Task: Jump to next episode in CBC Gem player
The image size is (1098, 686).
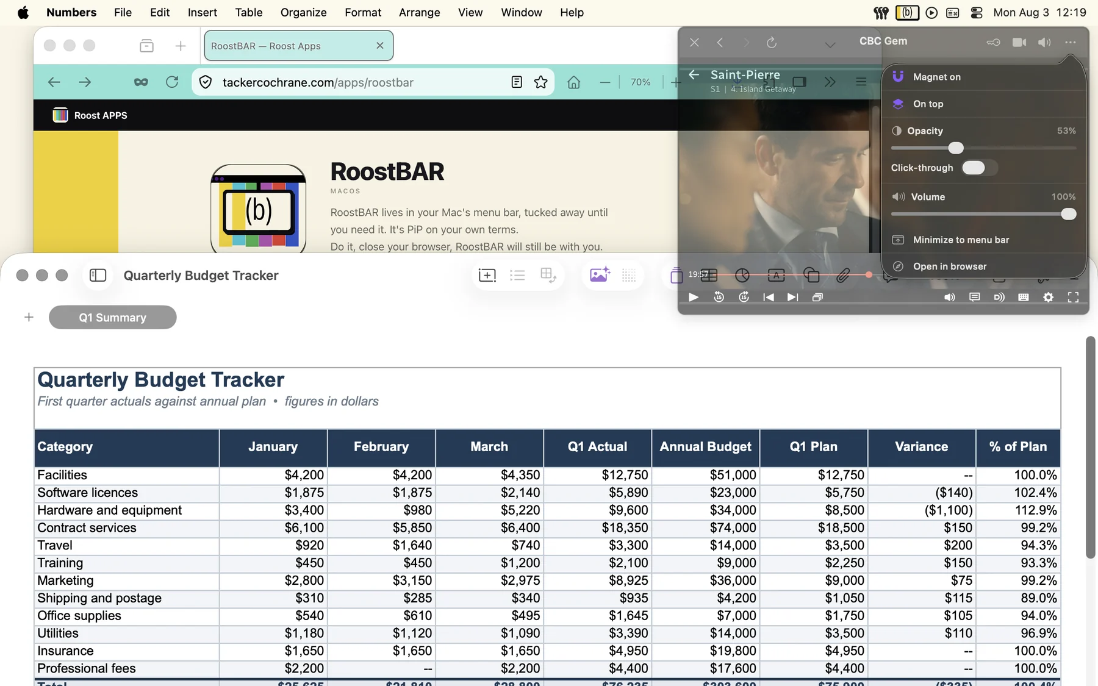Action: pos(792,297)
